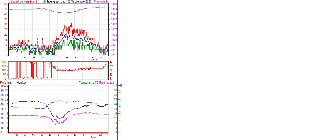
Task: Click the 50 value on wind speed axis
Action: [6, 4]
